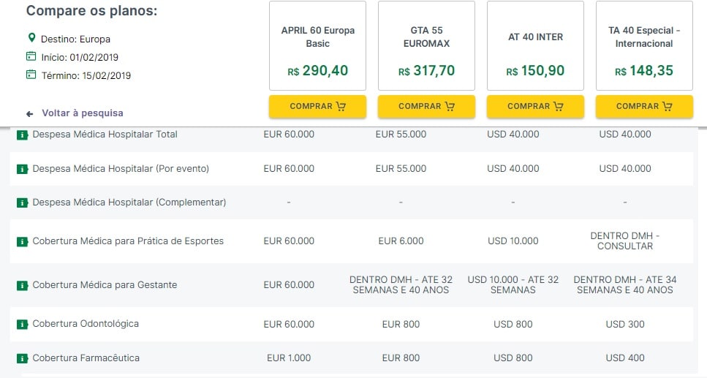707x378 pixels.
Task: Click the Despesa Médica Hospitalar (Complementar) label
Action: point(129,202)
